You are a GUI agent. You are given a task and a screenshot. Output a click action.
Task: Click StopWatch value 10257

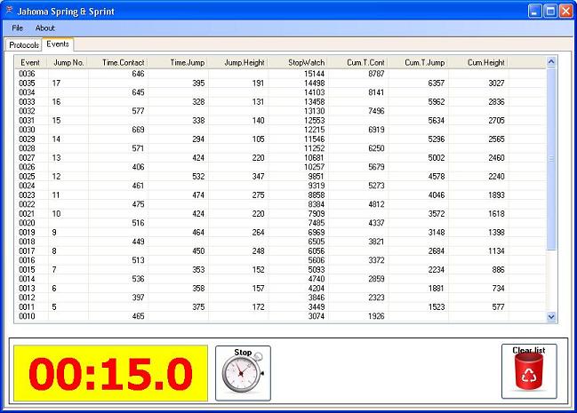pyautogui.click(x=314, y=167)
